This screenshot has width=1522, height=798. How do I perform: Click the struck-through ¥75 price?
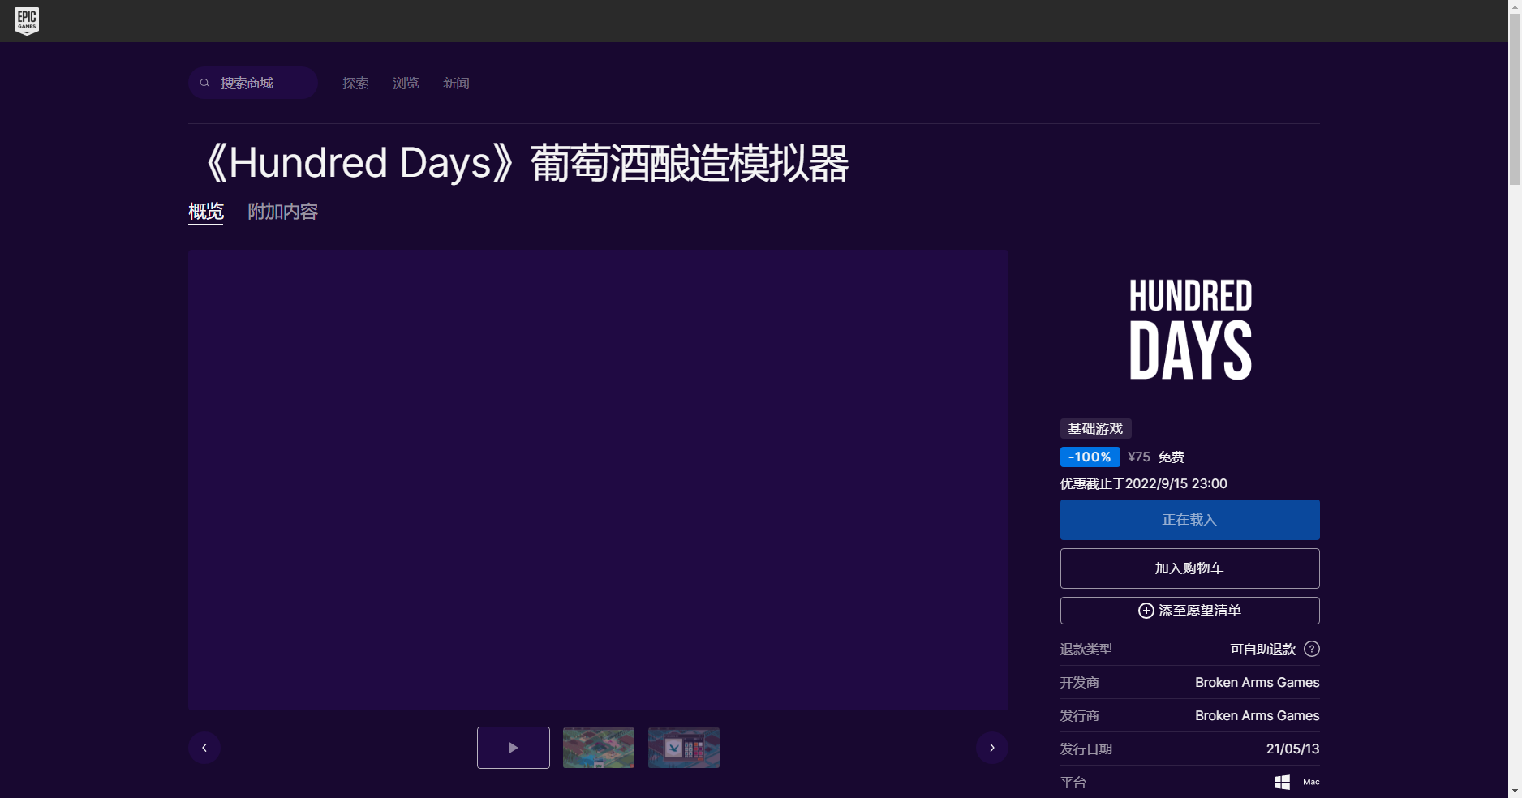pos(1139,457)
